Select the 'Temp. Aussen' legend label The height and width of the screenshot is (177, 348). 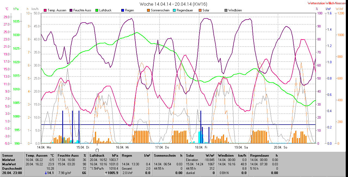point(57,10)
